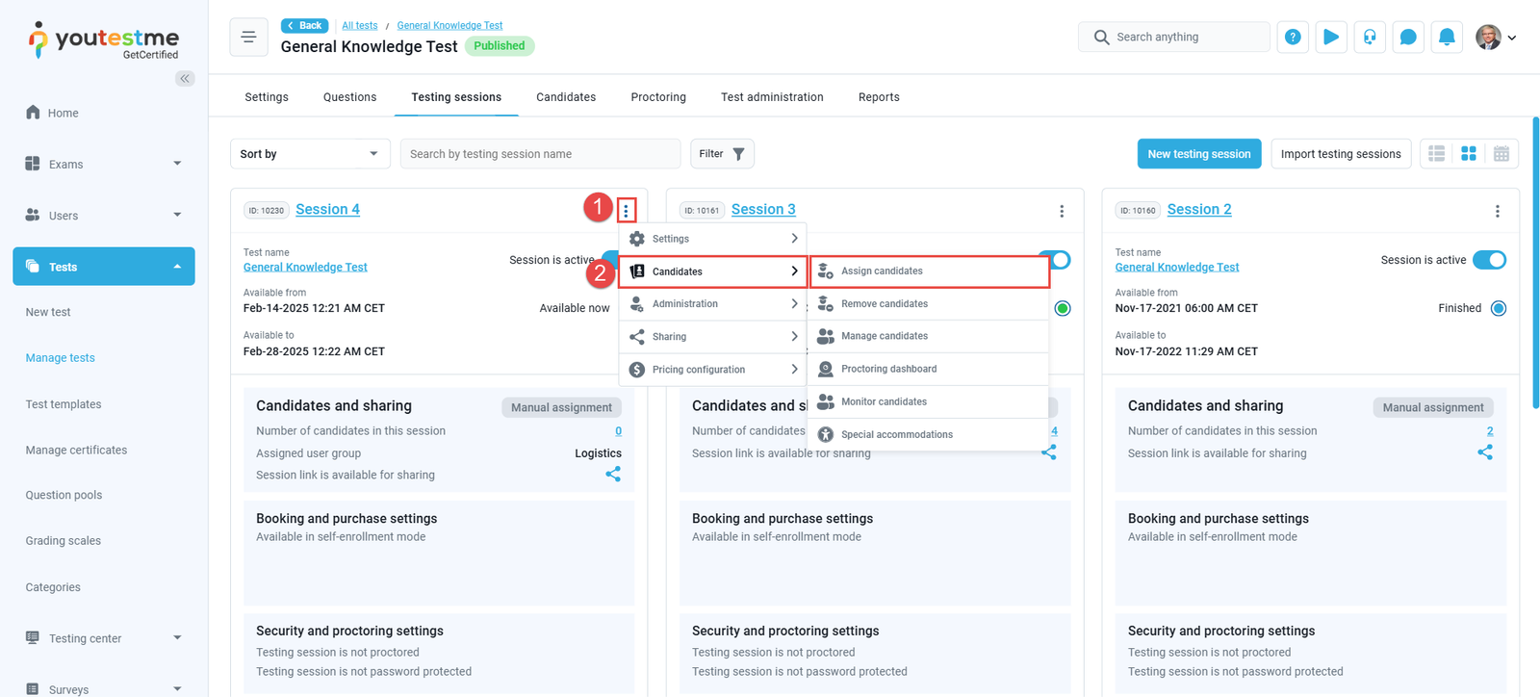Click Session 4 share link icon
Screen dimensions: 1540x697
613,474
